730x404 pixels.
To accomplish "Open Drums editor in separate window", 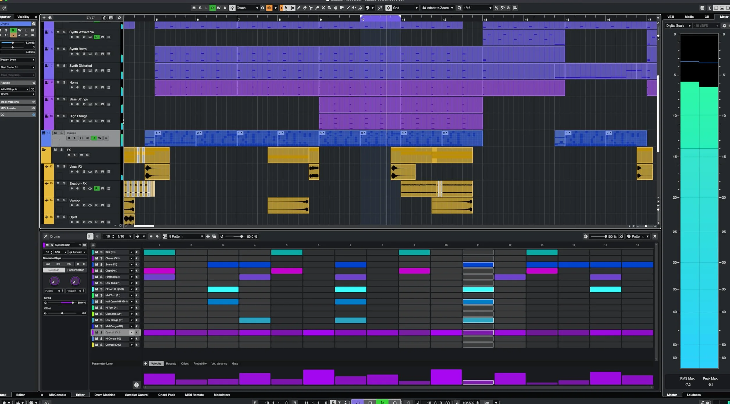I will [655, 237].
